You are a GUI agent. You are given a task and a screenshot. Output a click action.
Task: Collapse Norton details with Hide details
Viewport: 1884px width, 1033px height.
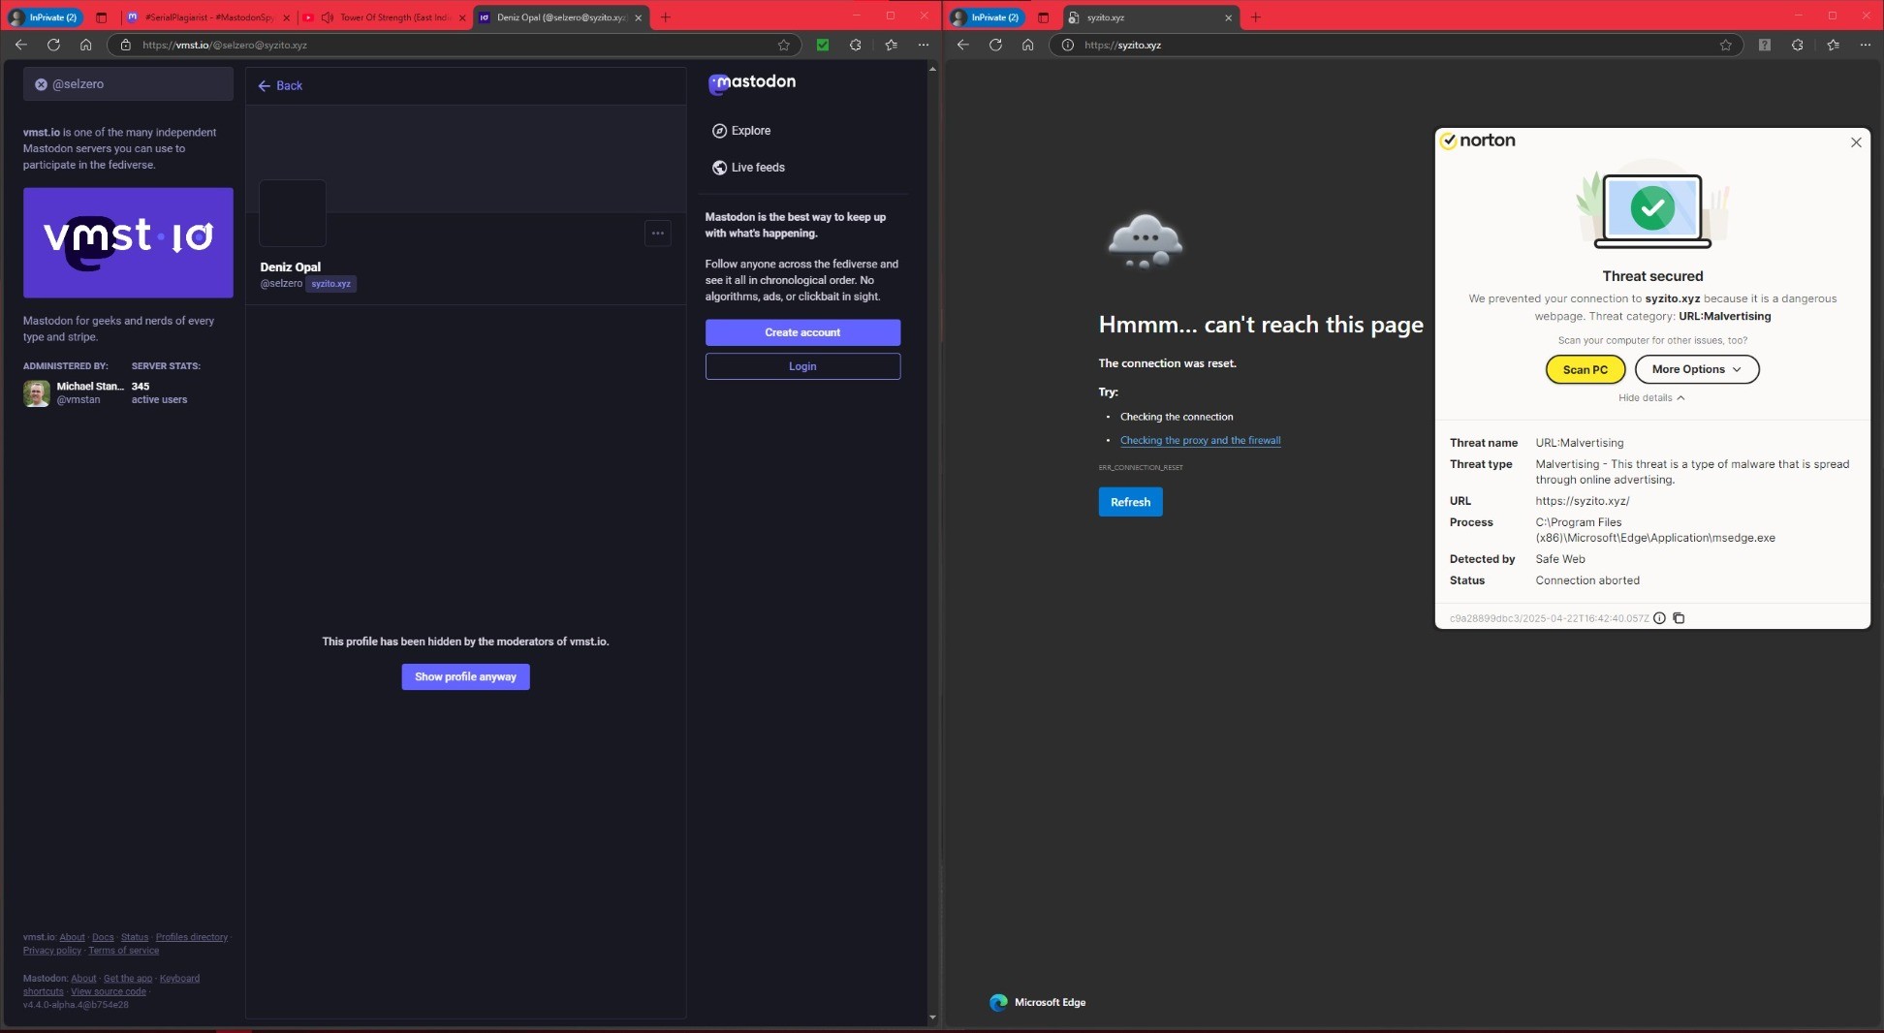[1651, 397]
